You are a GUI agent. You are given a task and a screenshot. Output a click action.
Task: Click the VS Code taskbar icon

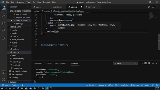pos(47,88)
